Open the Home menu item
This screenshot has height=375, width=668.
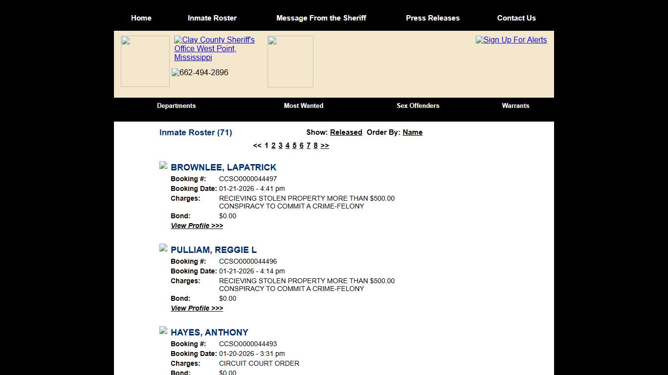coord(141,18)
